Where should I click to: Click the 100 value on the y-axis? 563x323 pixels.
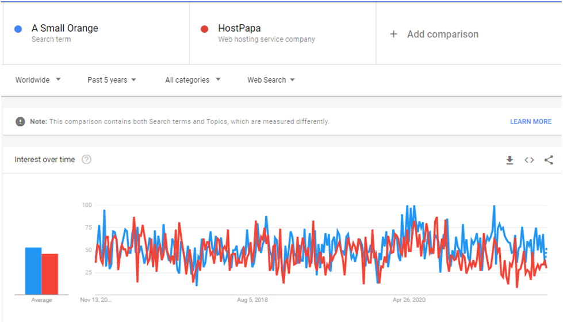point(87,205)
